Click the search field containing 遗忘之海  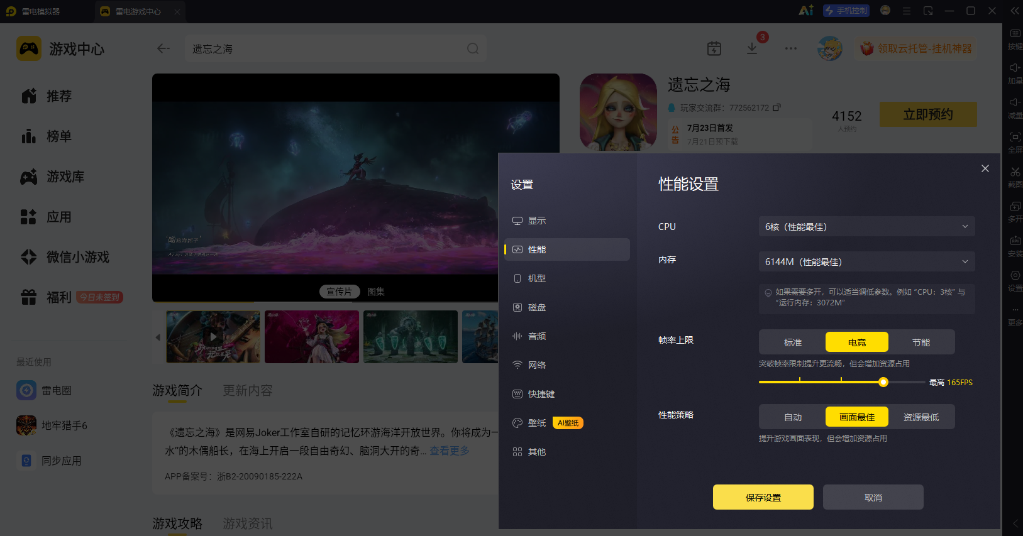[x=335, y=48]
